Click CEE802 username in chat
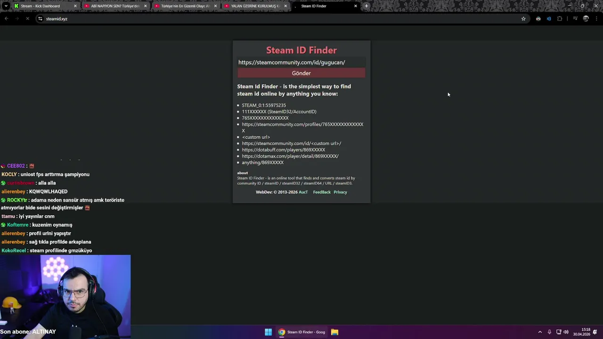The height and width of the screenshot is (339, 603). click(16, 166)
